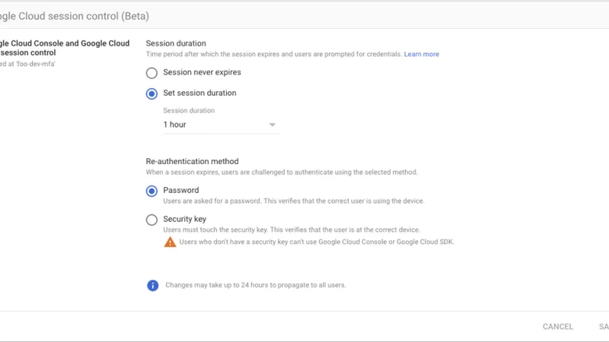Click the text about changes taking 24 hours
This screenshot has width=609, height=342.
point(256,285)
